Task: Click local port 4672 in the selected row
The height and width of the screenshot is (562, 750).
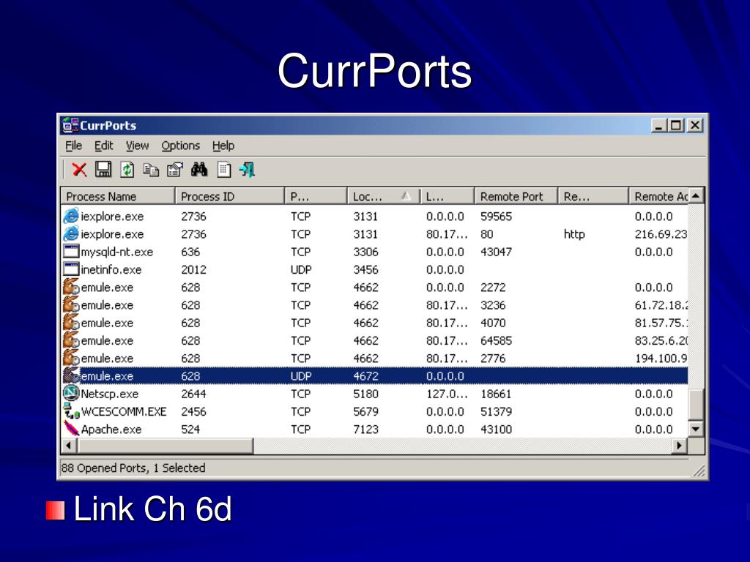Action: (365, 376)
